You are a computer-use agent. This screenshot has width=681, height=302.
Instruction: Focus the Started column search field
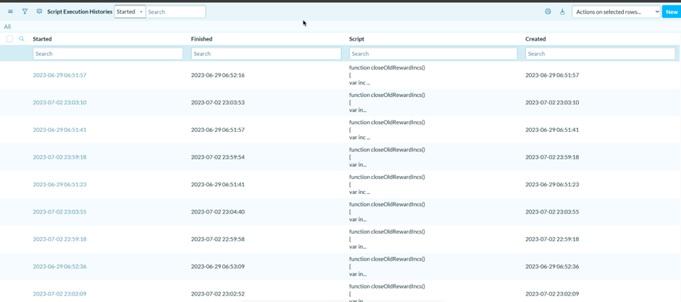tap(108, 54)
